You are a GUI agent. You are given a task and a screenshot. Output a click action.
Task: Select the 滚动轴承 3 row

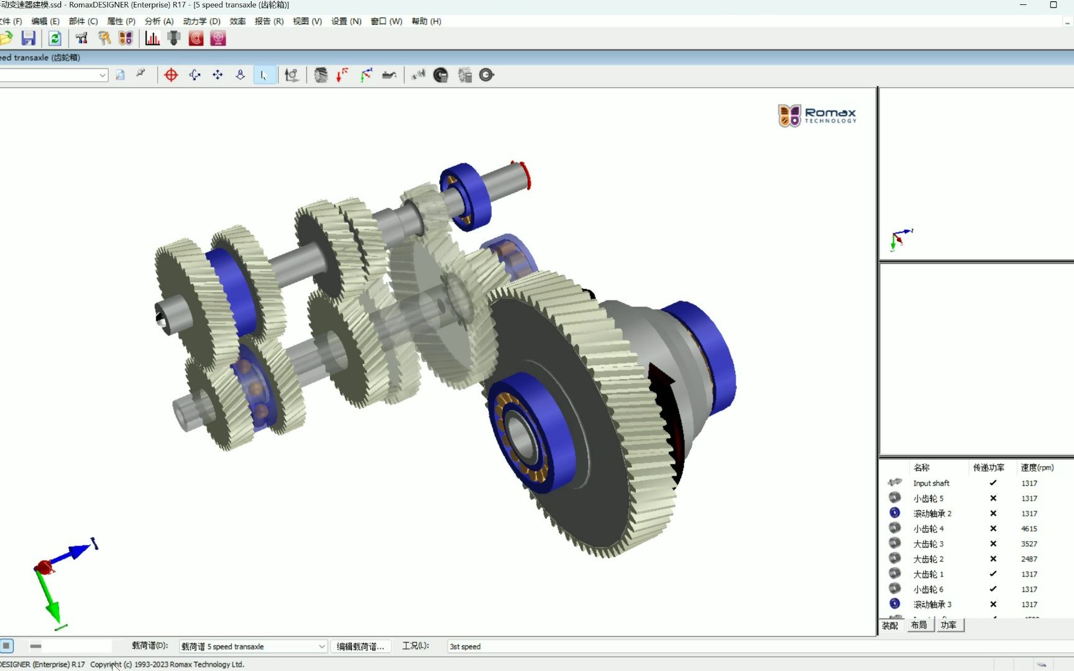click(x=976, y=605)
